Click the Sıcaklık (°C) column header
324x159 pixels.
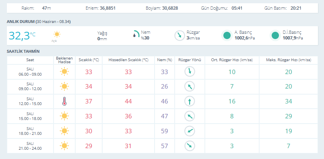point(89,60)
